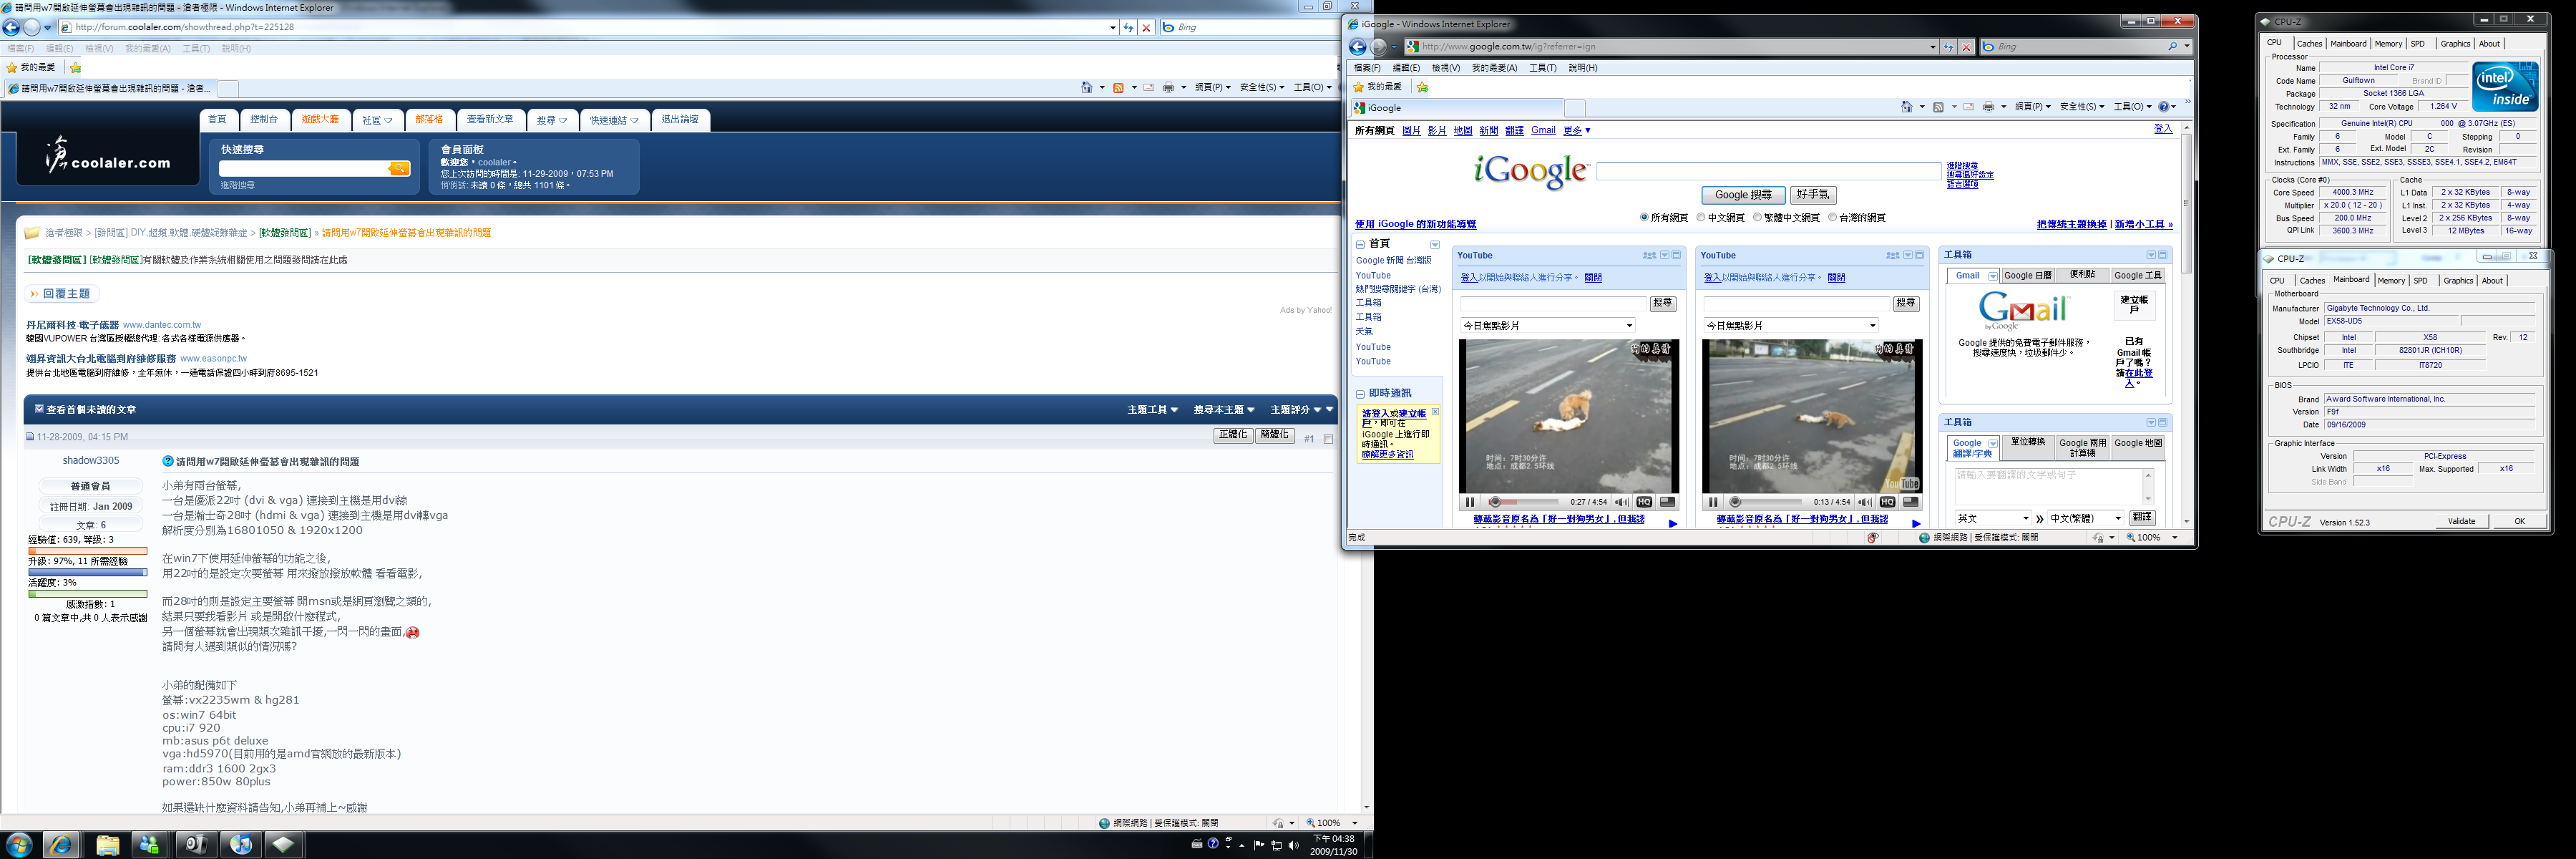
Task: Collapse the '即時通訊' sidebar section
Action: pos(1360,394)
